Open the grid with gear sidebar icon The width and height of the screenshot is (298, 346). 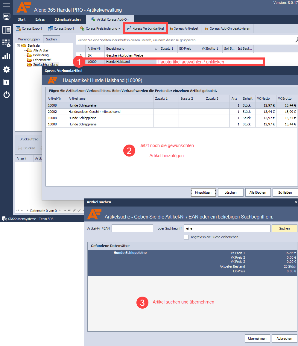coord(6,43)
